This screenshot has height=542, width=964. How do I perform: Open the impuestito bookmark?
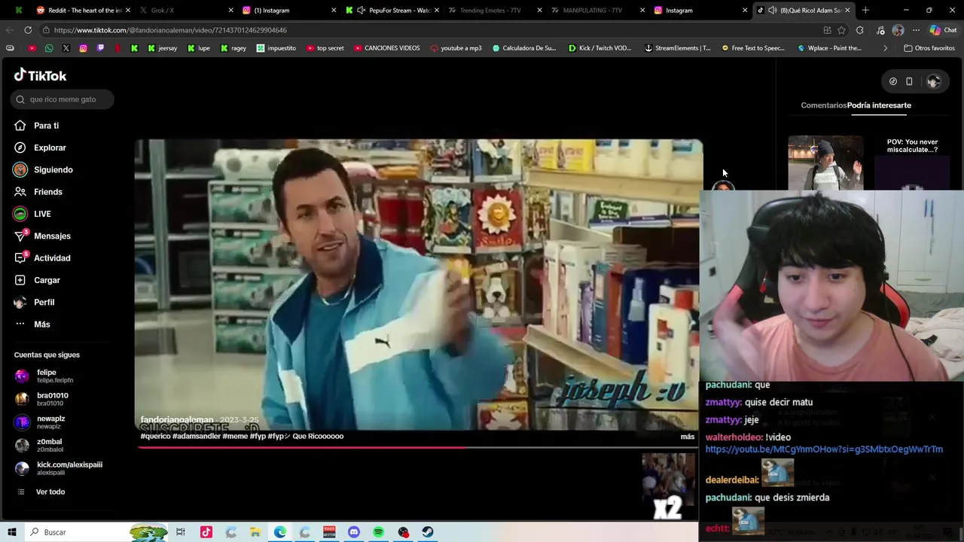tap(276, 48)
